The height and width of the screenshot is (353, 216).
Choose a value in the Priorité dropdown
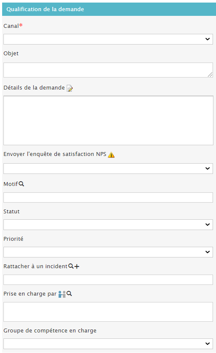(108, 252)
